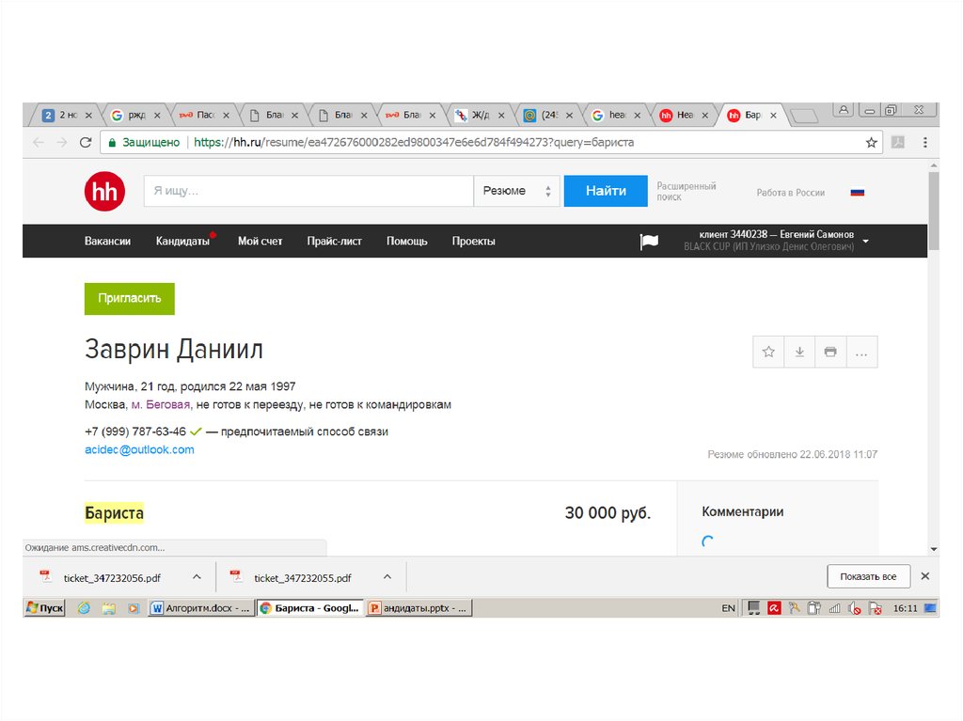Open the media player quick launch icon
The image size is (963, 721).
[134, 608]
